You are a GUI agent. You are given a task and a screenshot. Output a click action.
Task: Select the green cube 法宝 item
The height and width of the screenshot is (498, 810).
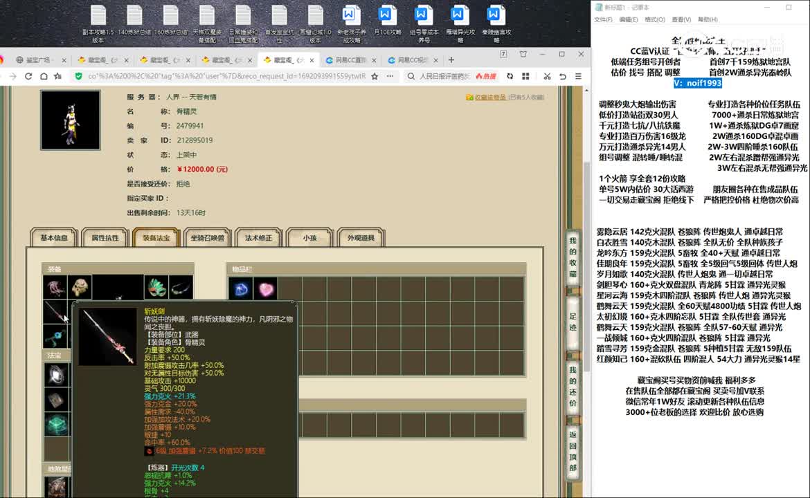[56, 425]
